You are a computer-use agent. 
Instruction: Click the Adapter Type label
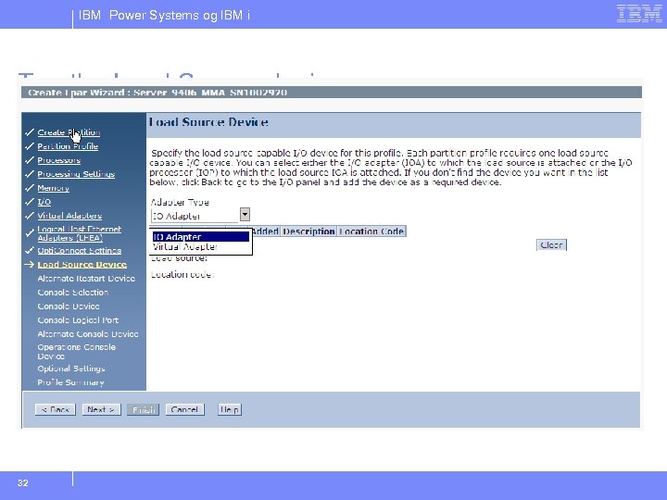point(180,203)
